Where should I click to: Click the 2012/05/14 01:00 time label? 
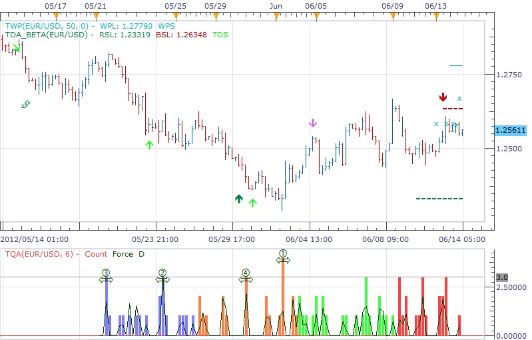pos(34,239)
